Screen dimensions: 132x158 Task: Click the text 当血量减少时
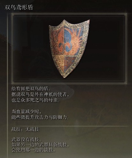(x=26, y=111)
